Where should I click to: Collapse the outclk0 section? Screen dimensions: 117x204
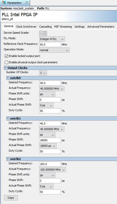8,78
